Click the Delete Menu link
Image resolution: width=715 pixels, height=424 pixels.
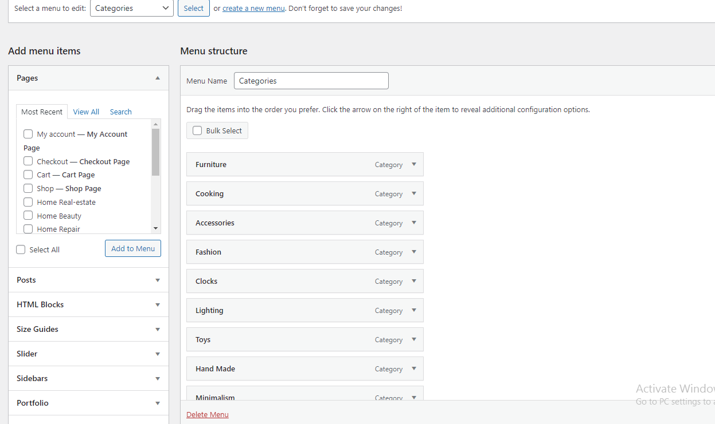pos(208,414)
